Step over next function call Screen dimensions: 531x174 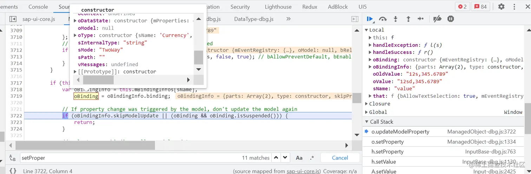(x=383, y=19)
